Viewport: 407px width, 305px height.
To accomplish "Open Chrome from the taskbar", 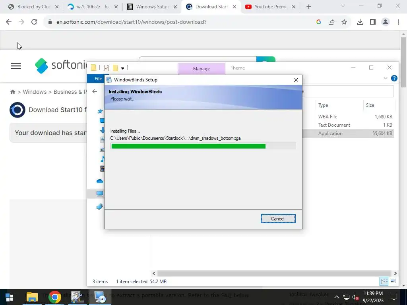I will point(55,297).
